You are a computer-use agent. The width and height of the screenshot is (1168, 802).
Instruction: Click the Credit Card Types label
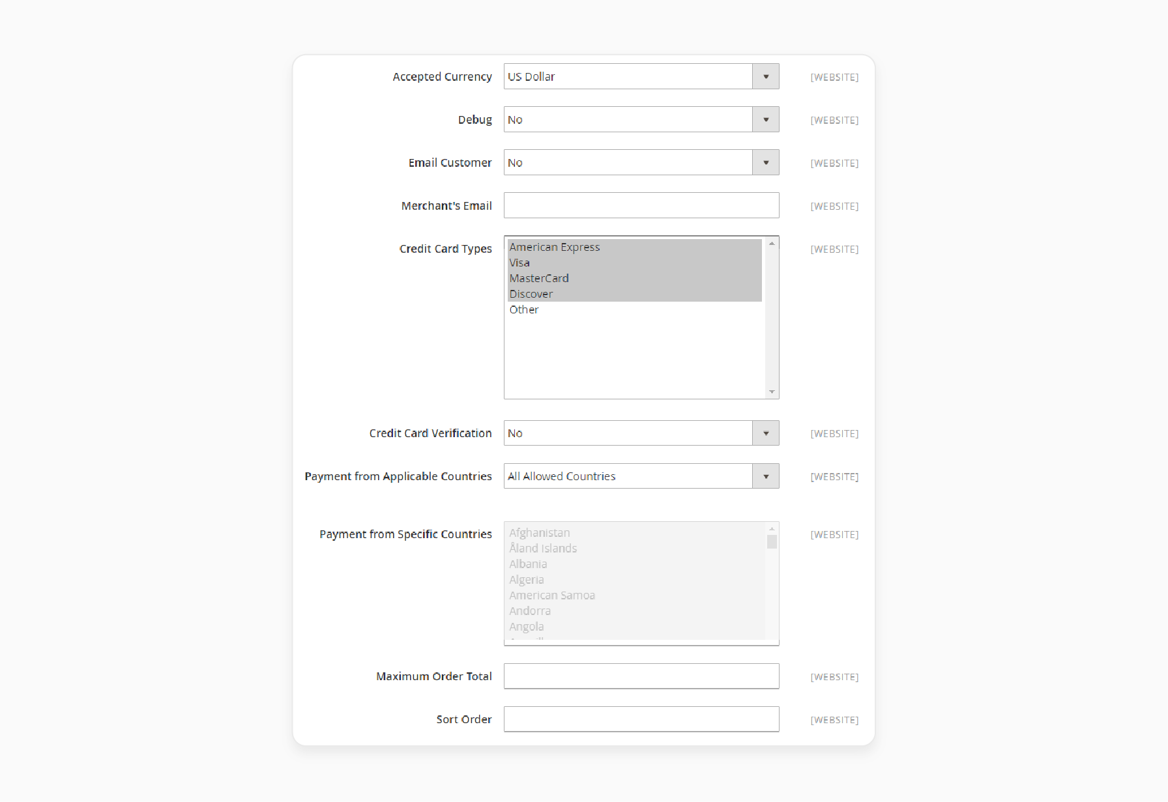[445, 249]
